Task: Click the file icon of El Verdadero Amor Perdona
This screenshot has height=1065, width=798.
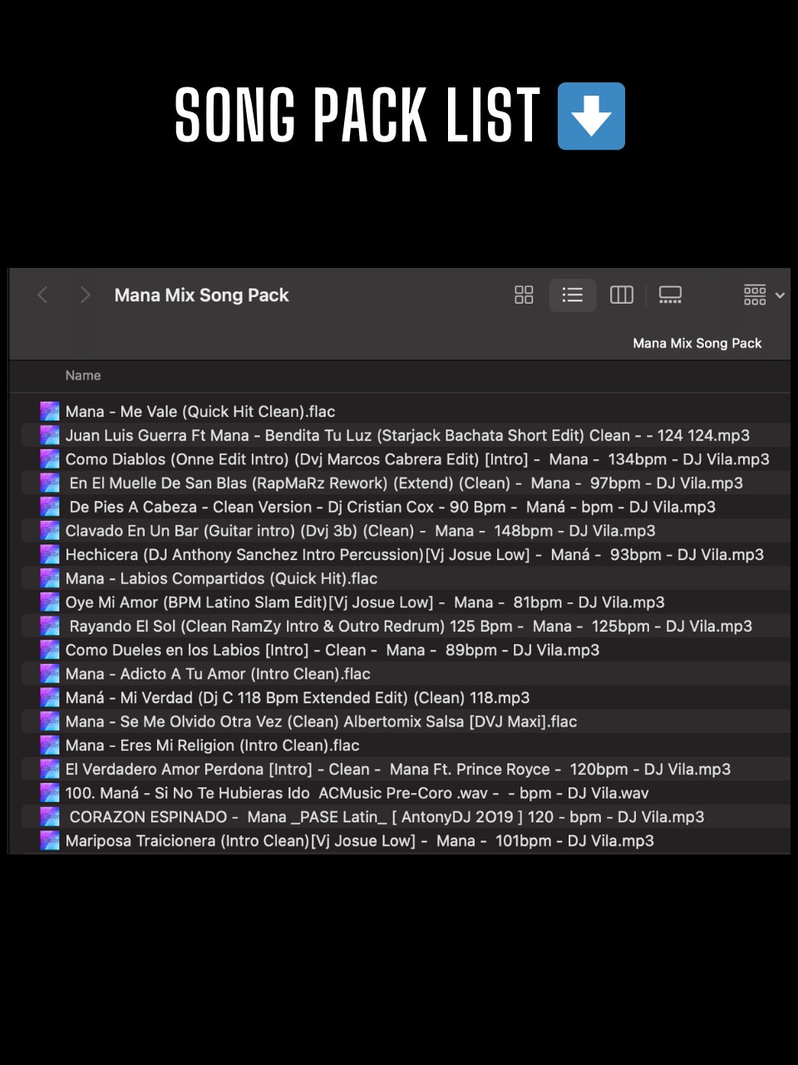Action: [x=50, y=770]
